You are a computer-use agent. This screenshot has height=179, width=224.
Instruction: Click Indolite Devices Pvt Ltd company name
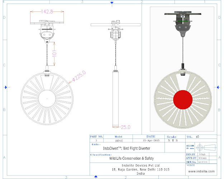(141, 165)
